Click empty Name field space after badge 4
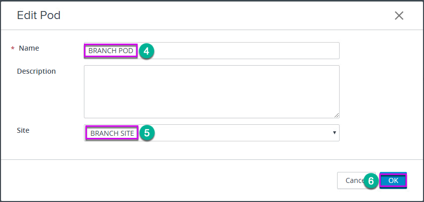Screen dimensions: 424x202 (x=246, y=51)
